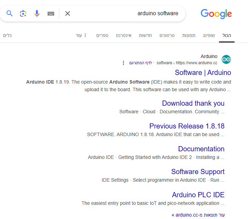Click the Arduino site favicon
Screen dimensions: 248x219
click(226, 59)
